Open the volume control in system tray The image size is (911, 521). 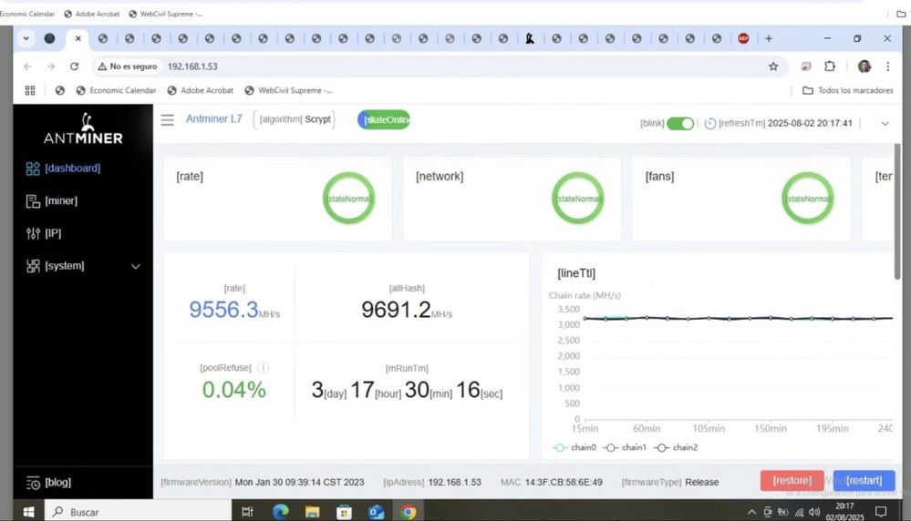[x=814, y=512]
